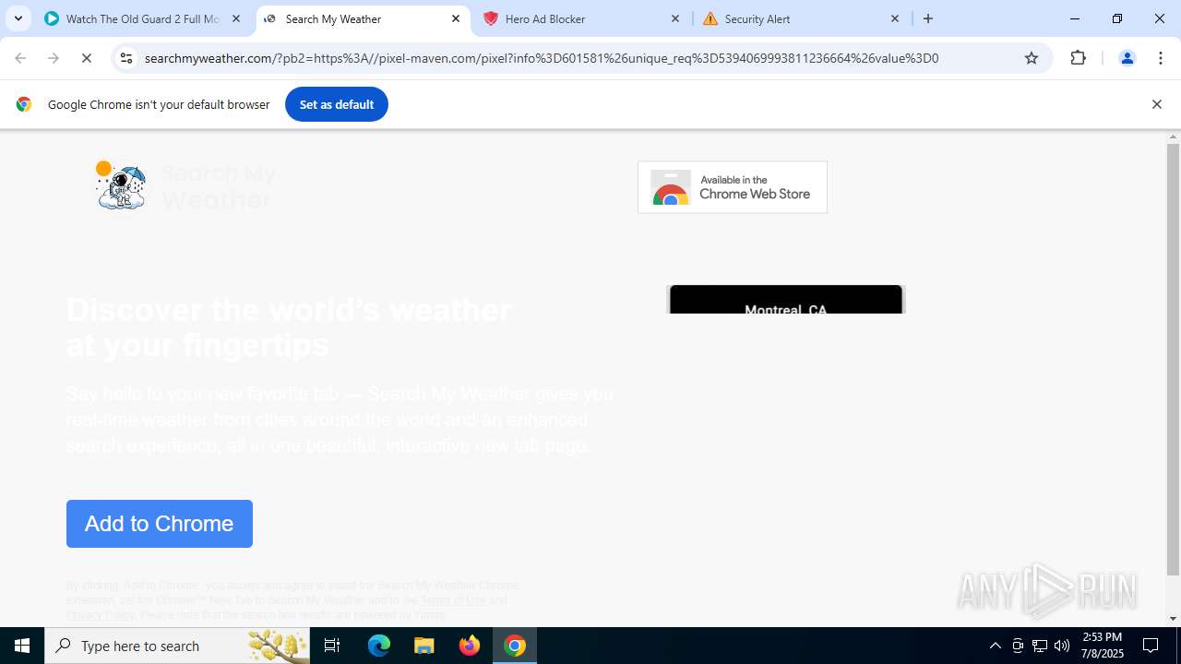
Task: Open volume control tray icon
Action: click(1062, 646)
